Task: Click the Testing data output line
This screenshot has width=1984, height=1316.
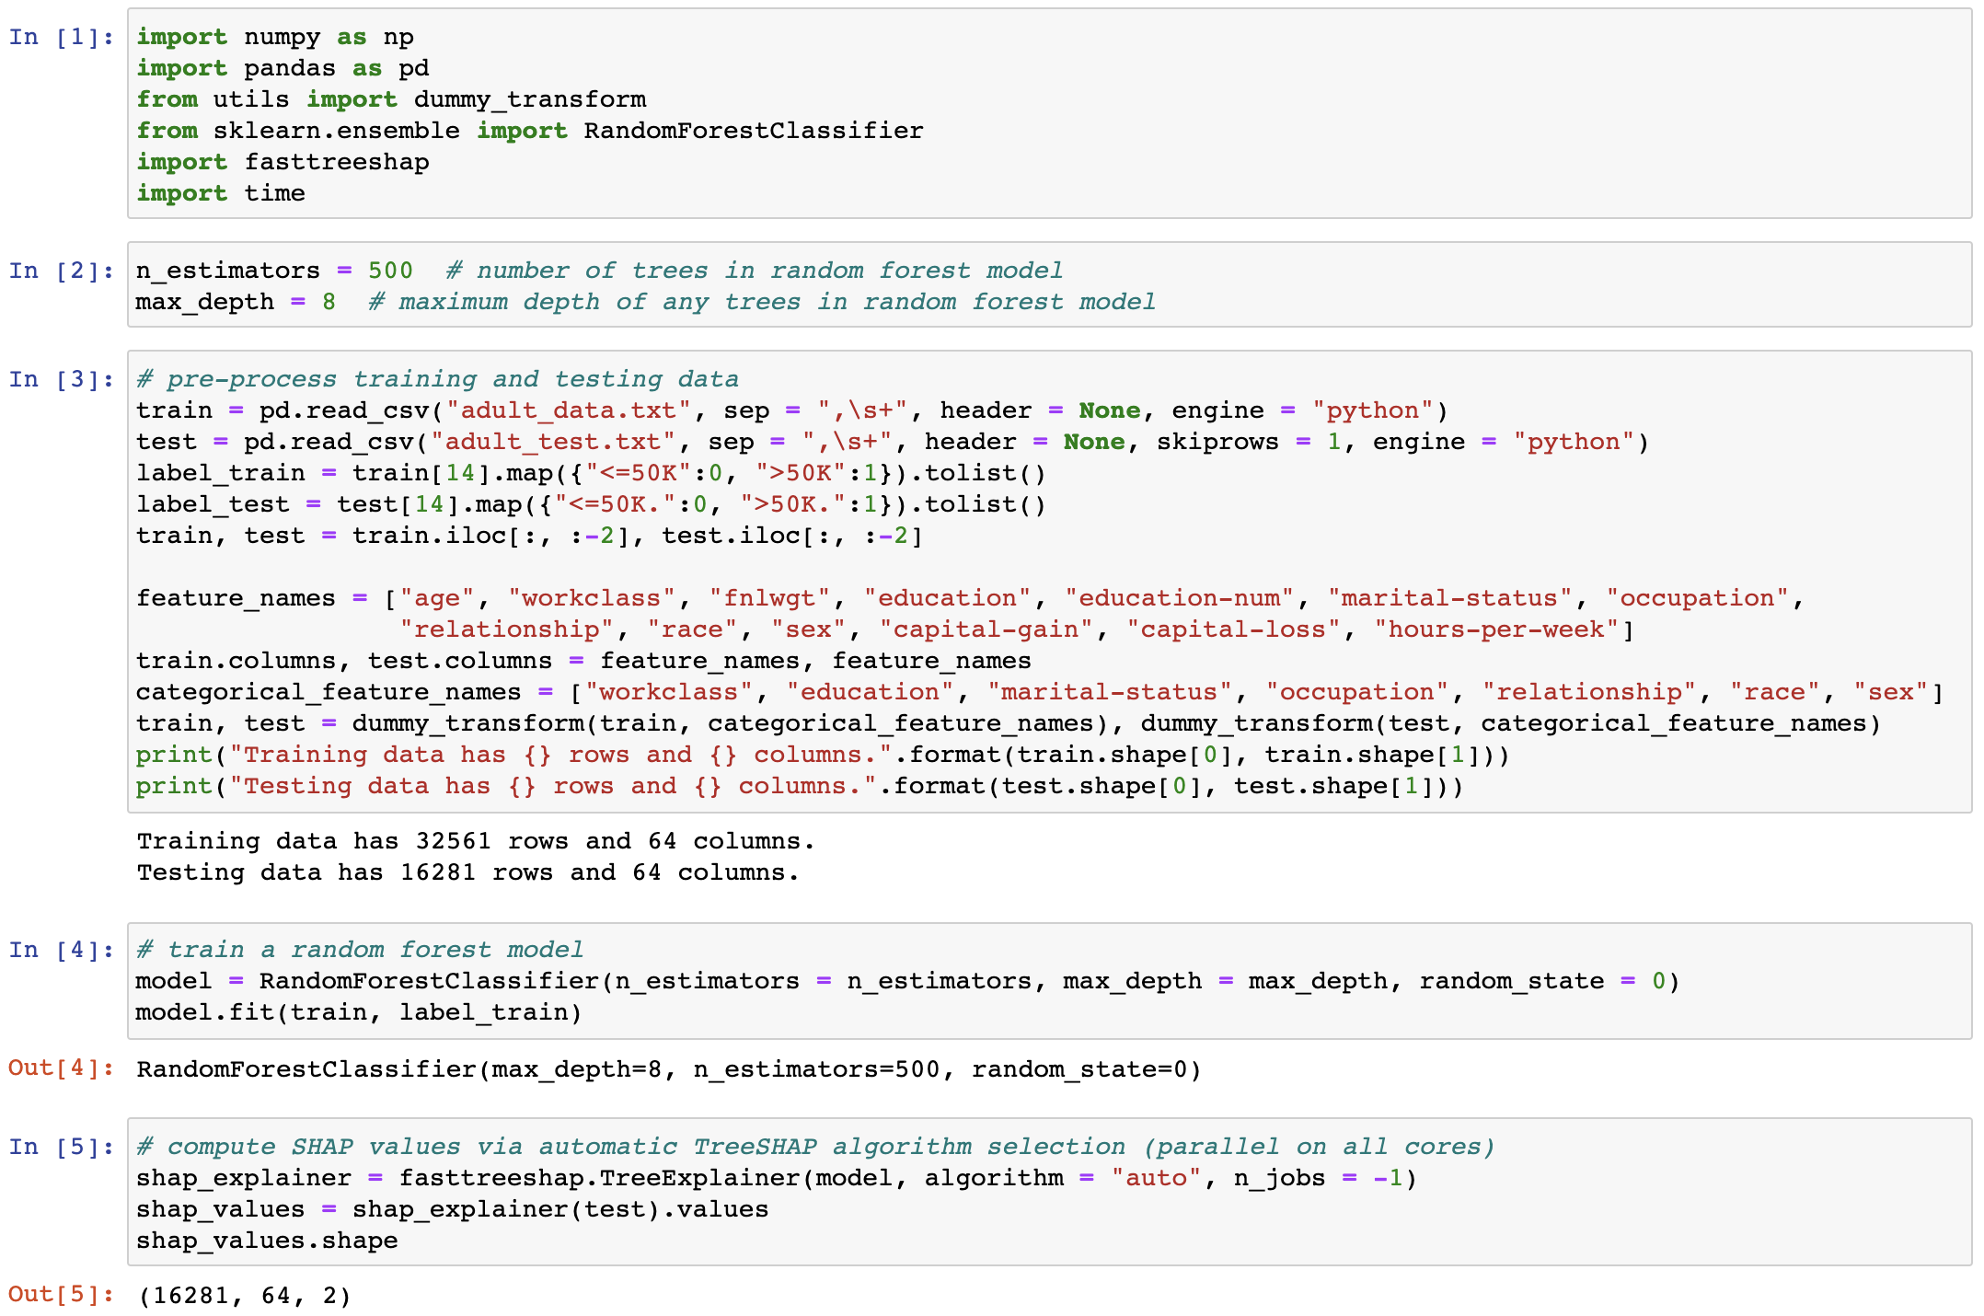Action: (467, 872)
